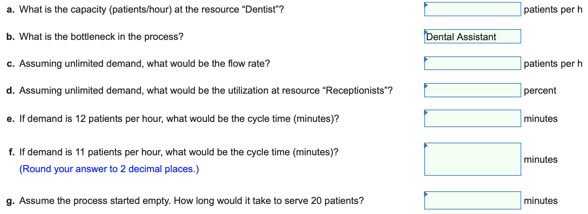This screenshot has height=214, width=588.
Task: Click the blue marker on the Dentist capacity field
Action: [x=426, y=4]
